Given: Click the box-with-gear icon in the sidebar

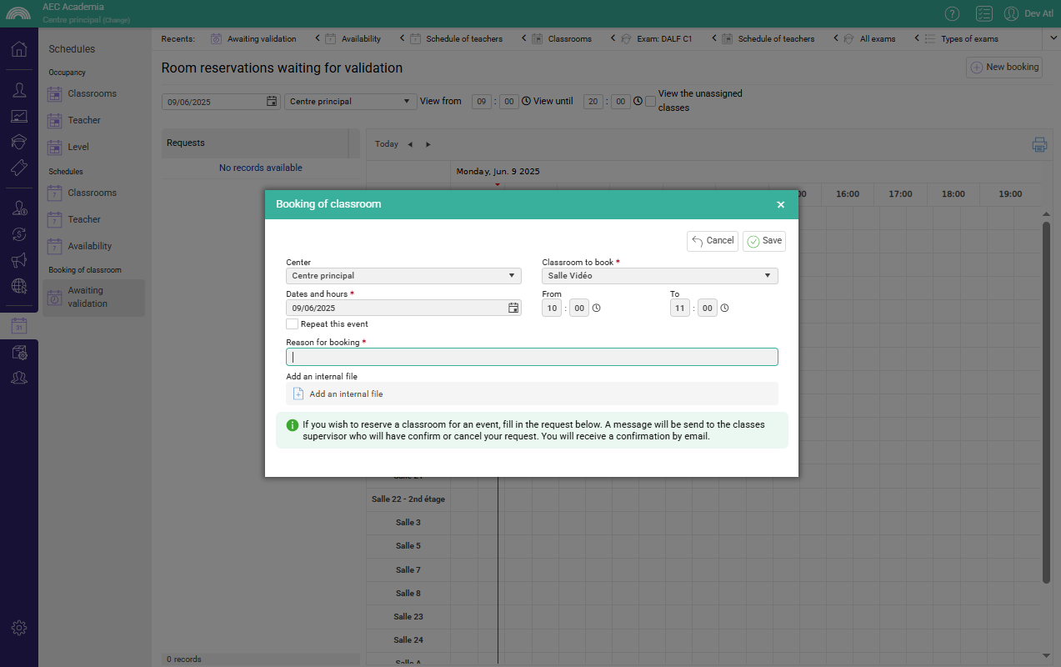Looking at the screenshot, I should coord(19,352).
